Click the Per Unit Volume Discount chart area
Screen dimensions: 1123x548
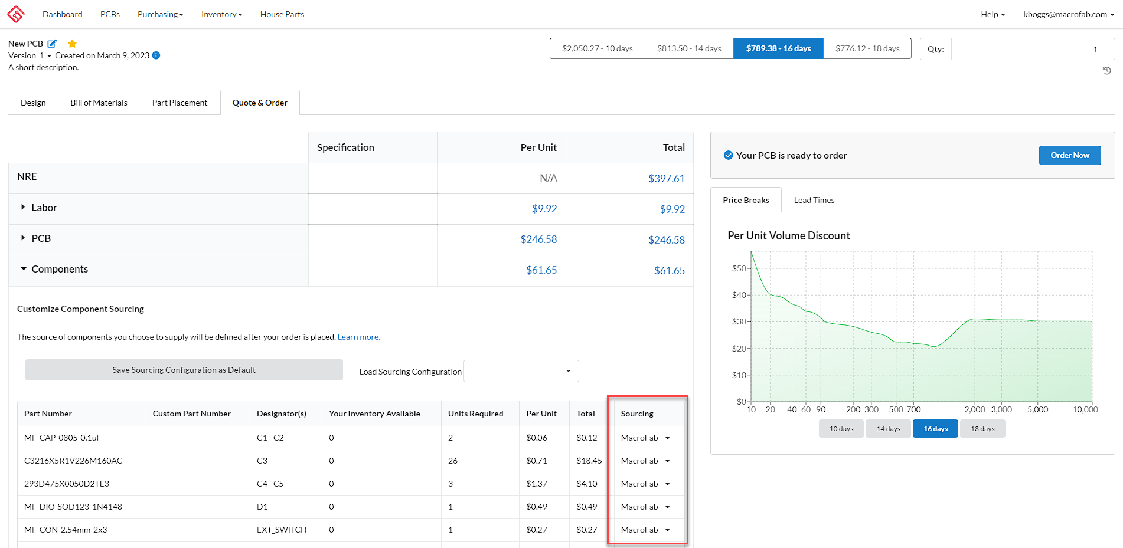pyautogui.click(x=921, y=326)
